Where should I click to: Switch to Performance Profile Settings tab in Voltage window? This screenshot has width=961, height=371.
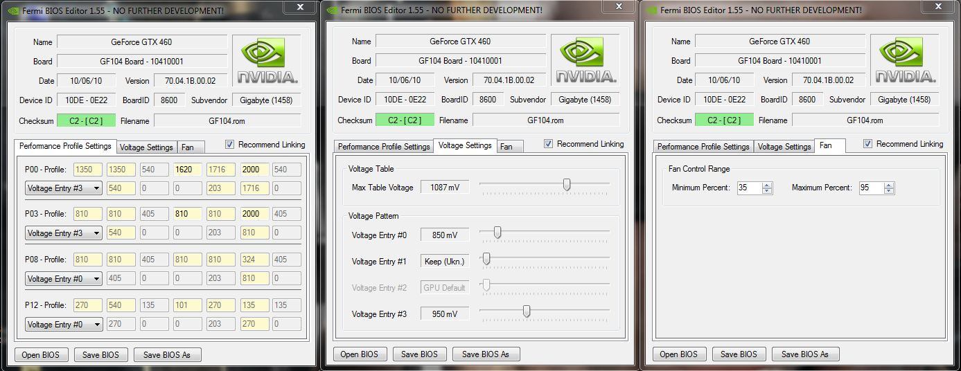[x=384, y=147]
